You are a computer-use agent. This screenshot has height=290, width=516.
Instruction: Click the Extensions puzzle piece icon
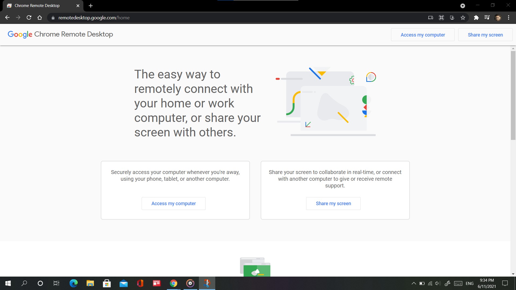tap(476, 18)
